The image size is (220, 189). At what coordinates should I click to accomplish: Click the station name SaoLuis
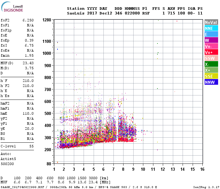[x=76, y=13]
